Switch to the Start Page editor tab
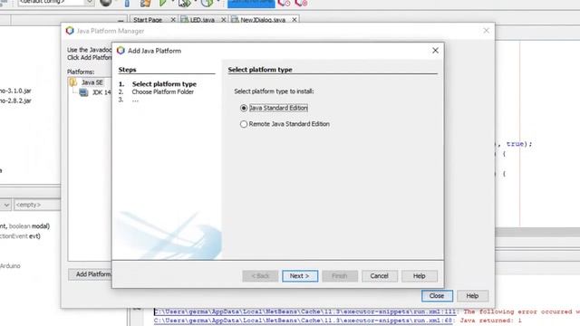 click(x=148, y=20)
